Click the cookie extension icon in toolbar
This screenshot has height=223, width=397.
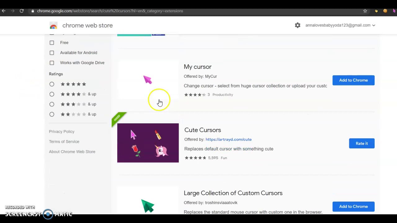(x=385, y=11)
